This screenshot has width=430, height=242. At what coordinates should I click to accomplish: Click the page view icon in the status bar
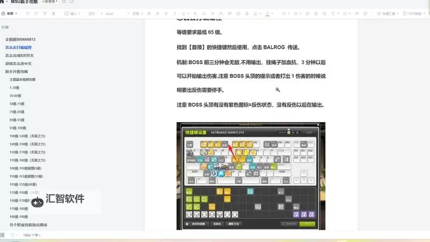[x=13, y=235]
